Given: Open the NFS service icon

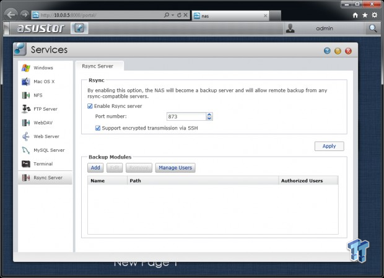Looking at the screenshot, I should (x=26, y=95).
